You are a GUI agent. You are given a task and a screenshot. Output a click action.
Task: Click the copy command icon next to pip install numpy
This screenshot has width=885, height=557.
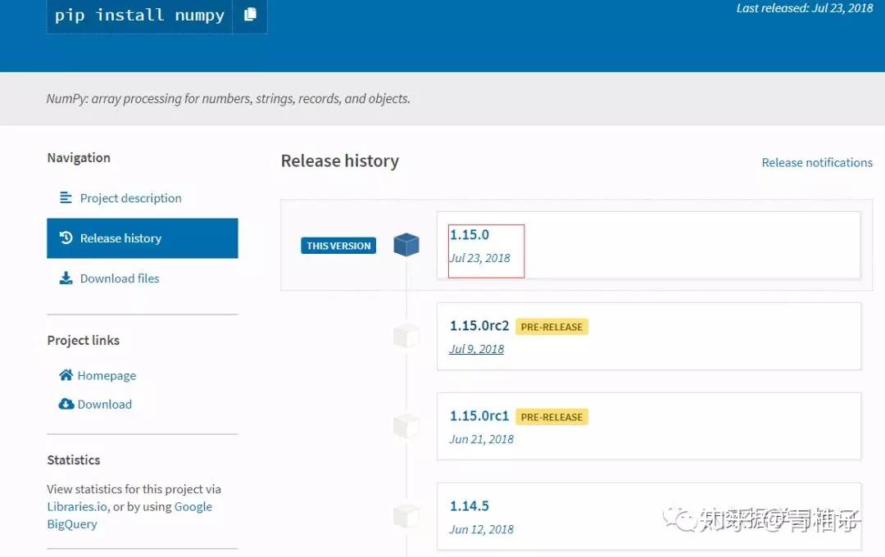click(252, 15)
